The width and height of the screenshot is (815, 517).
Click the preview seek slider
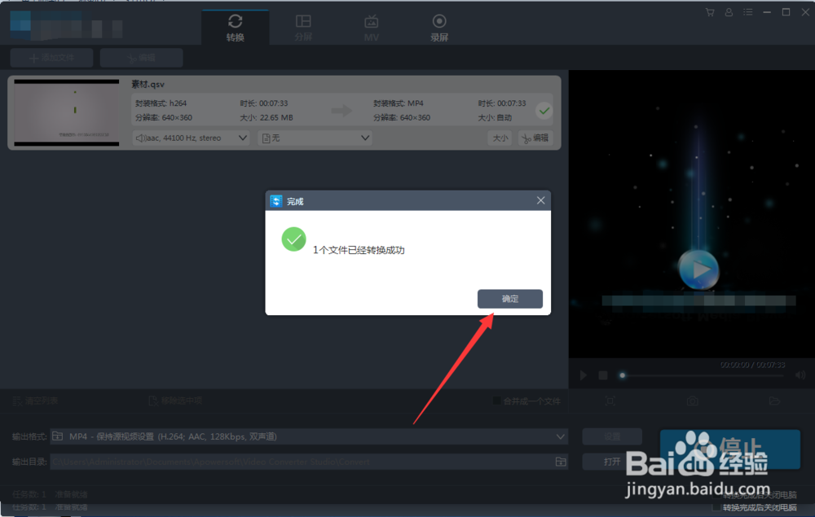pos(702,375)
